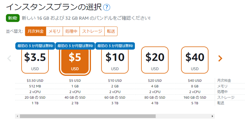This screenshot has height=121, width=245.
Task: Sort by 月次料金 tab
Action: point(36,31)
